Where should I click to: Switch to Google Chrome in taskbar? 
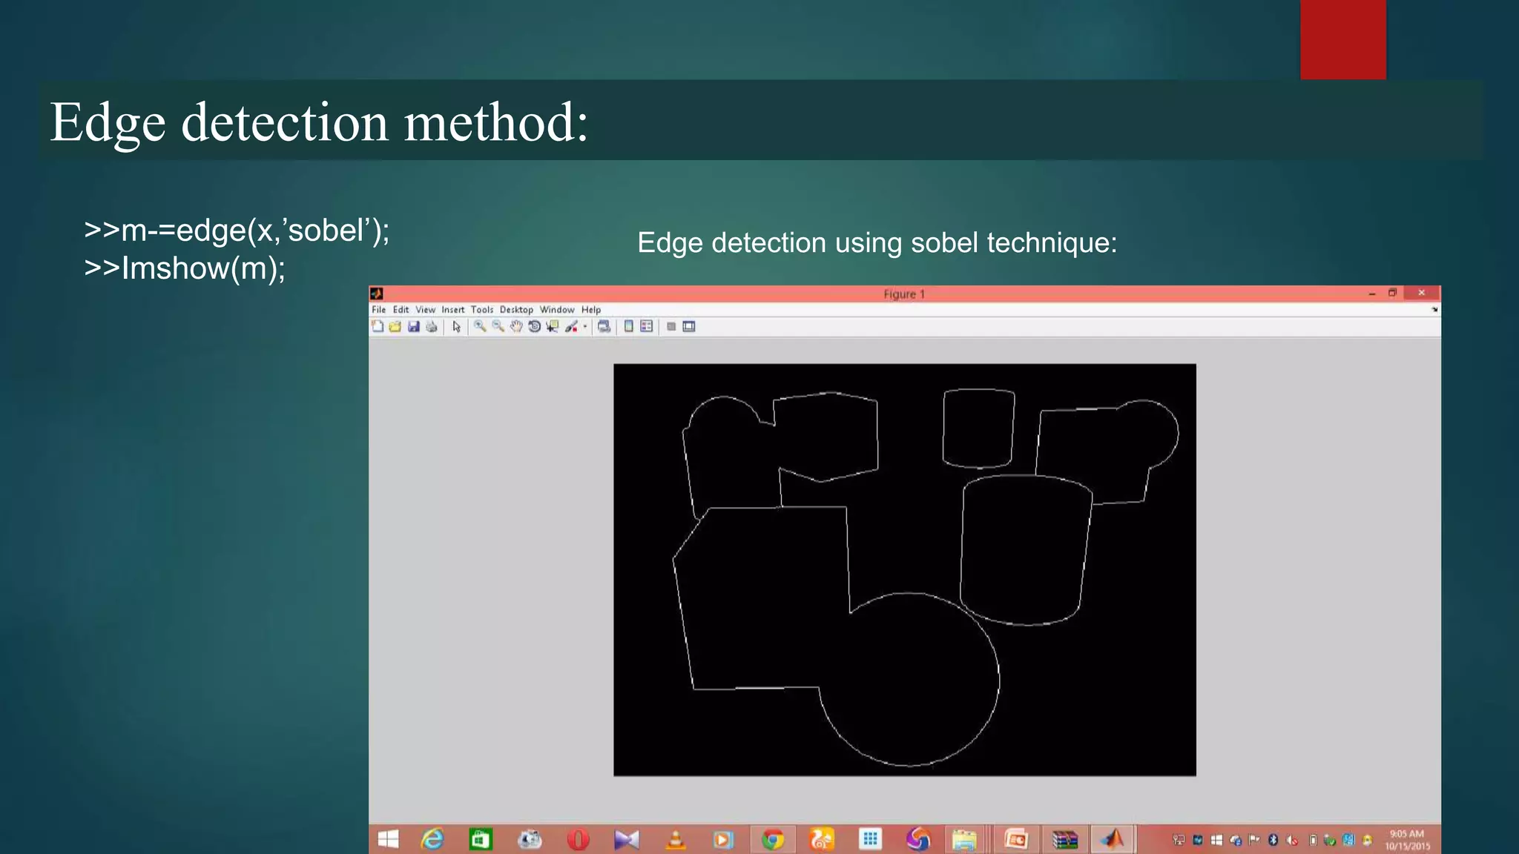click(773, 839)
